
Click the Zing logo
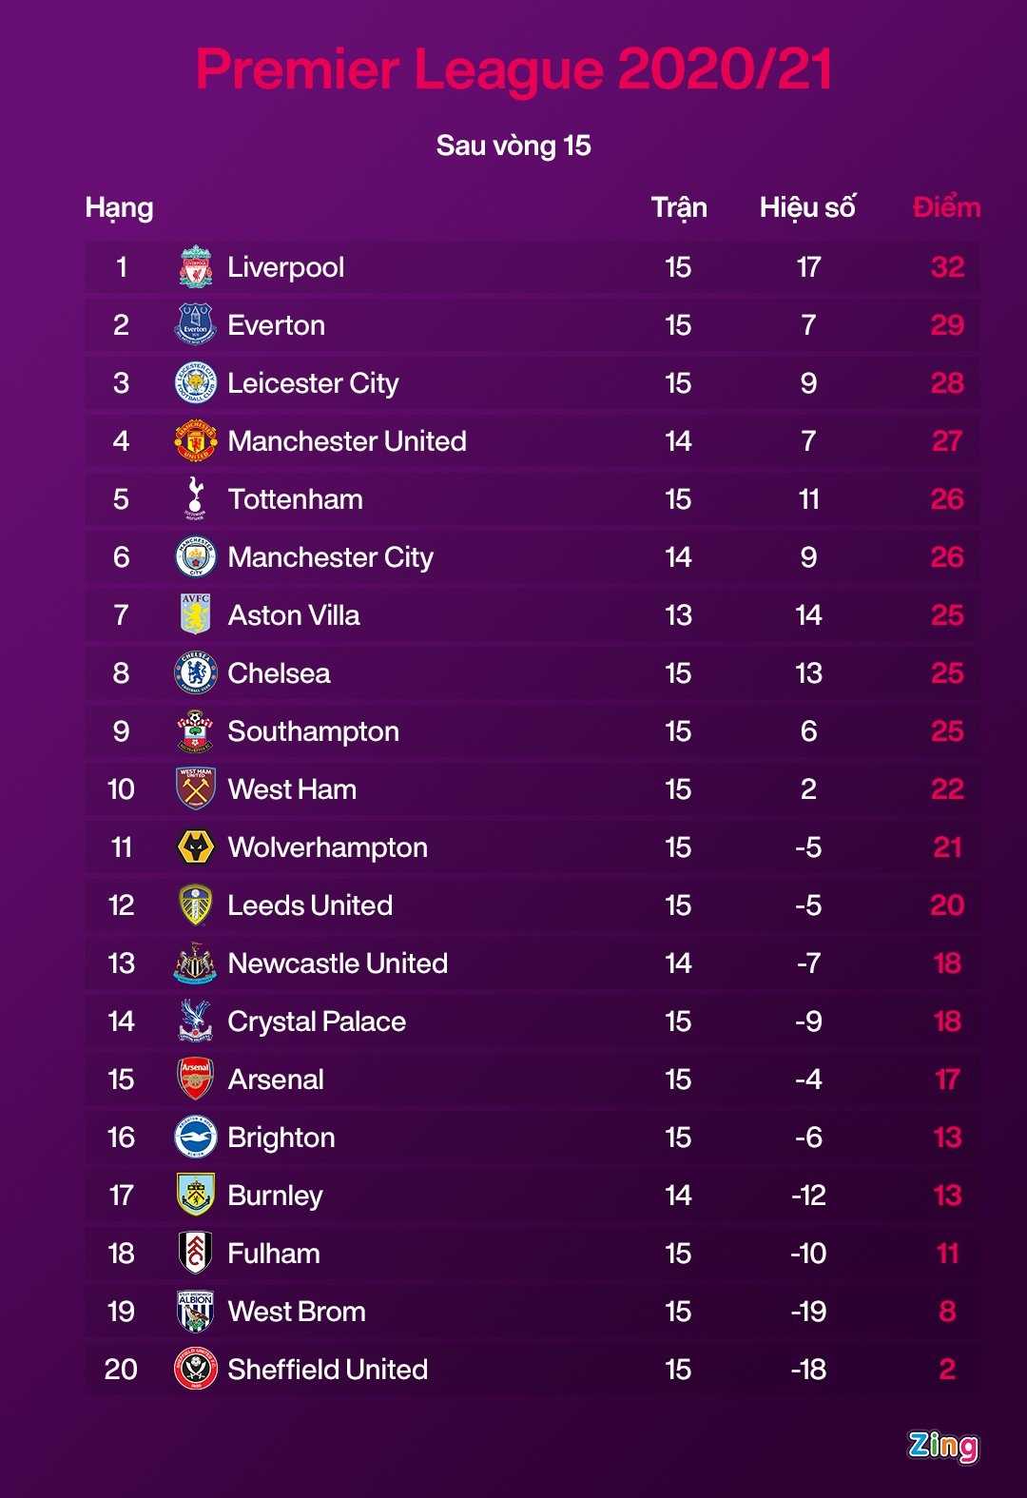(x=942, y=1446)
